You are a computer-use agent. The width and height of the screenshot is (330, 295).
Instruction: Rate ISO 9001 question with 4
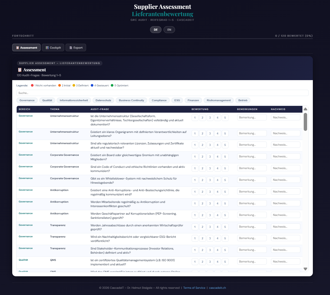pos(218,262)
